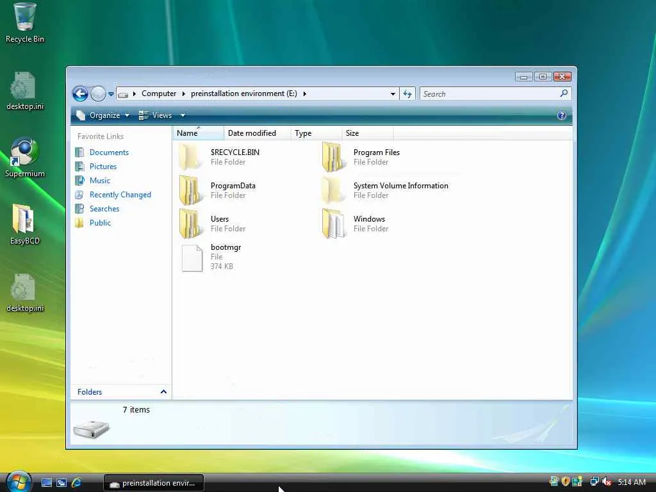Screen dimensions: 656x492
Task: Focus the Search input field
Action: (x=489, y=94)
